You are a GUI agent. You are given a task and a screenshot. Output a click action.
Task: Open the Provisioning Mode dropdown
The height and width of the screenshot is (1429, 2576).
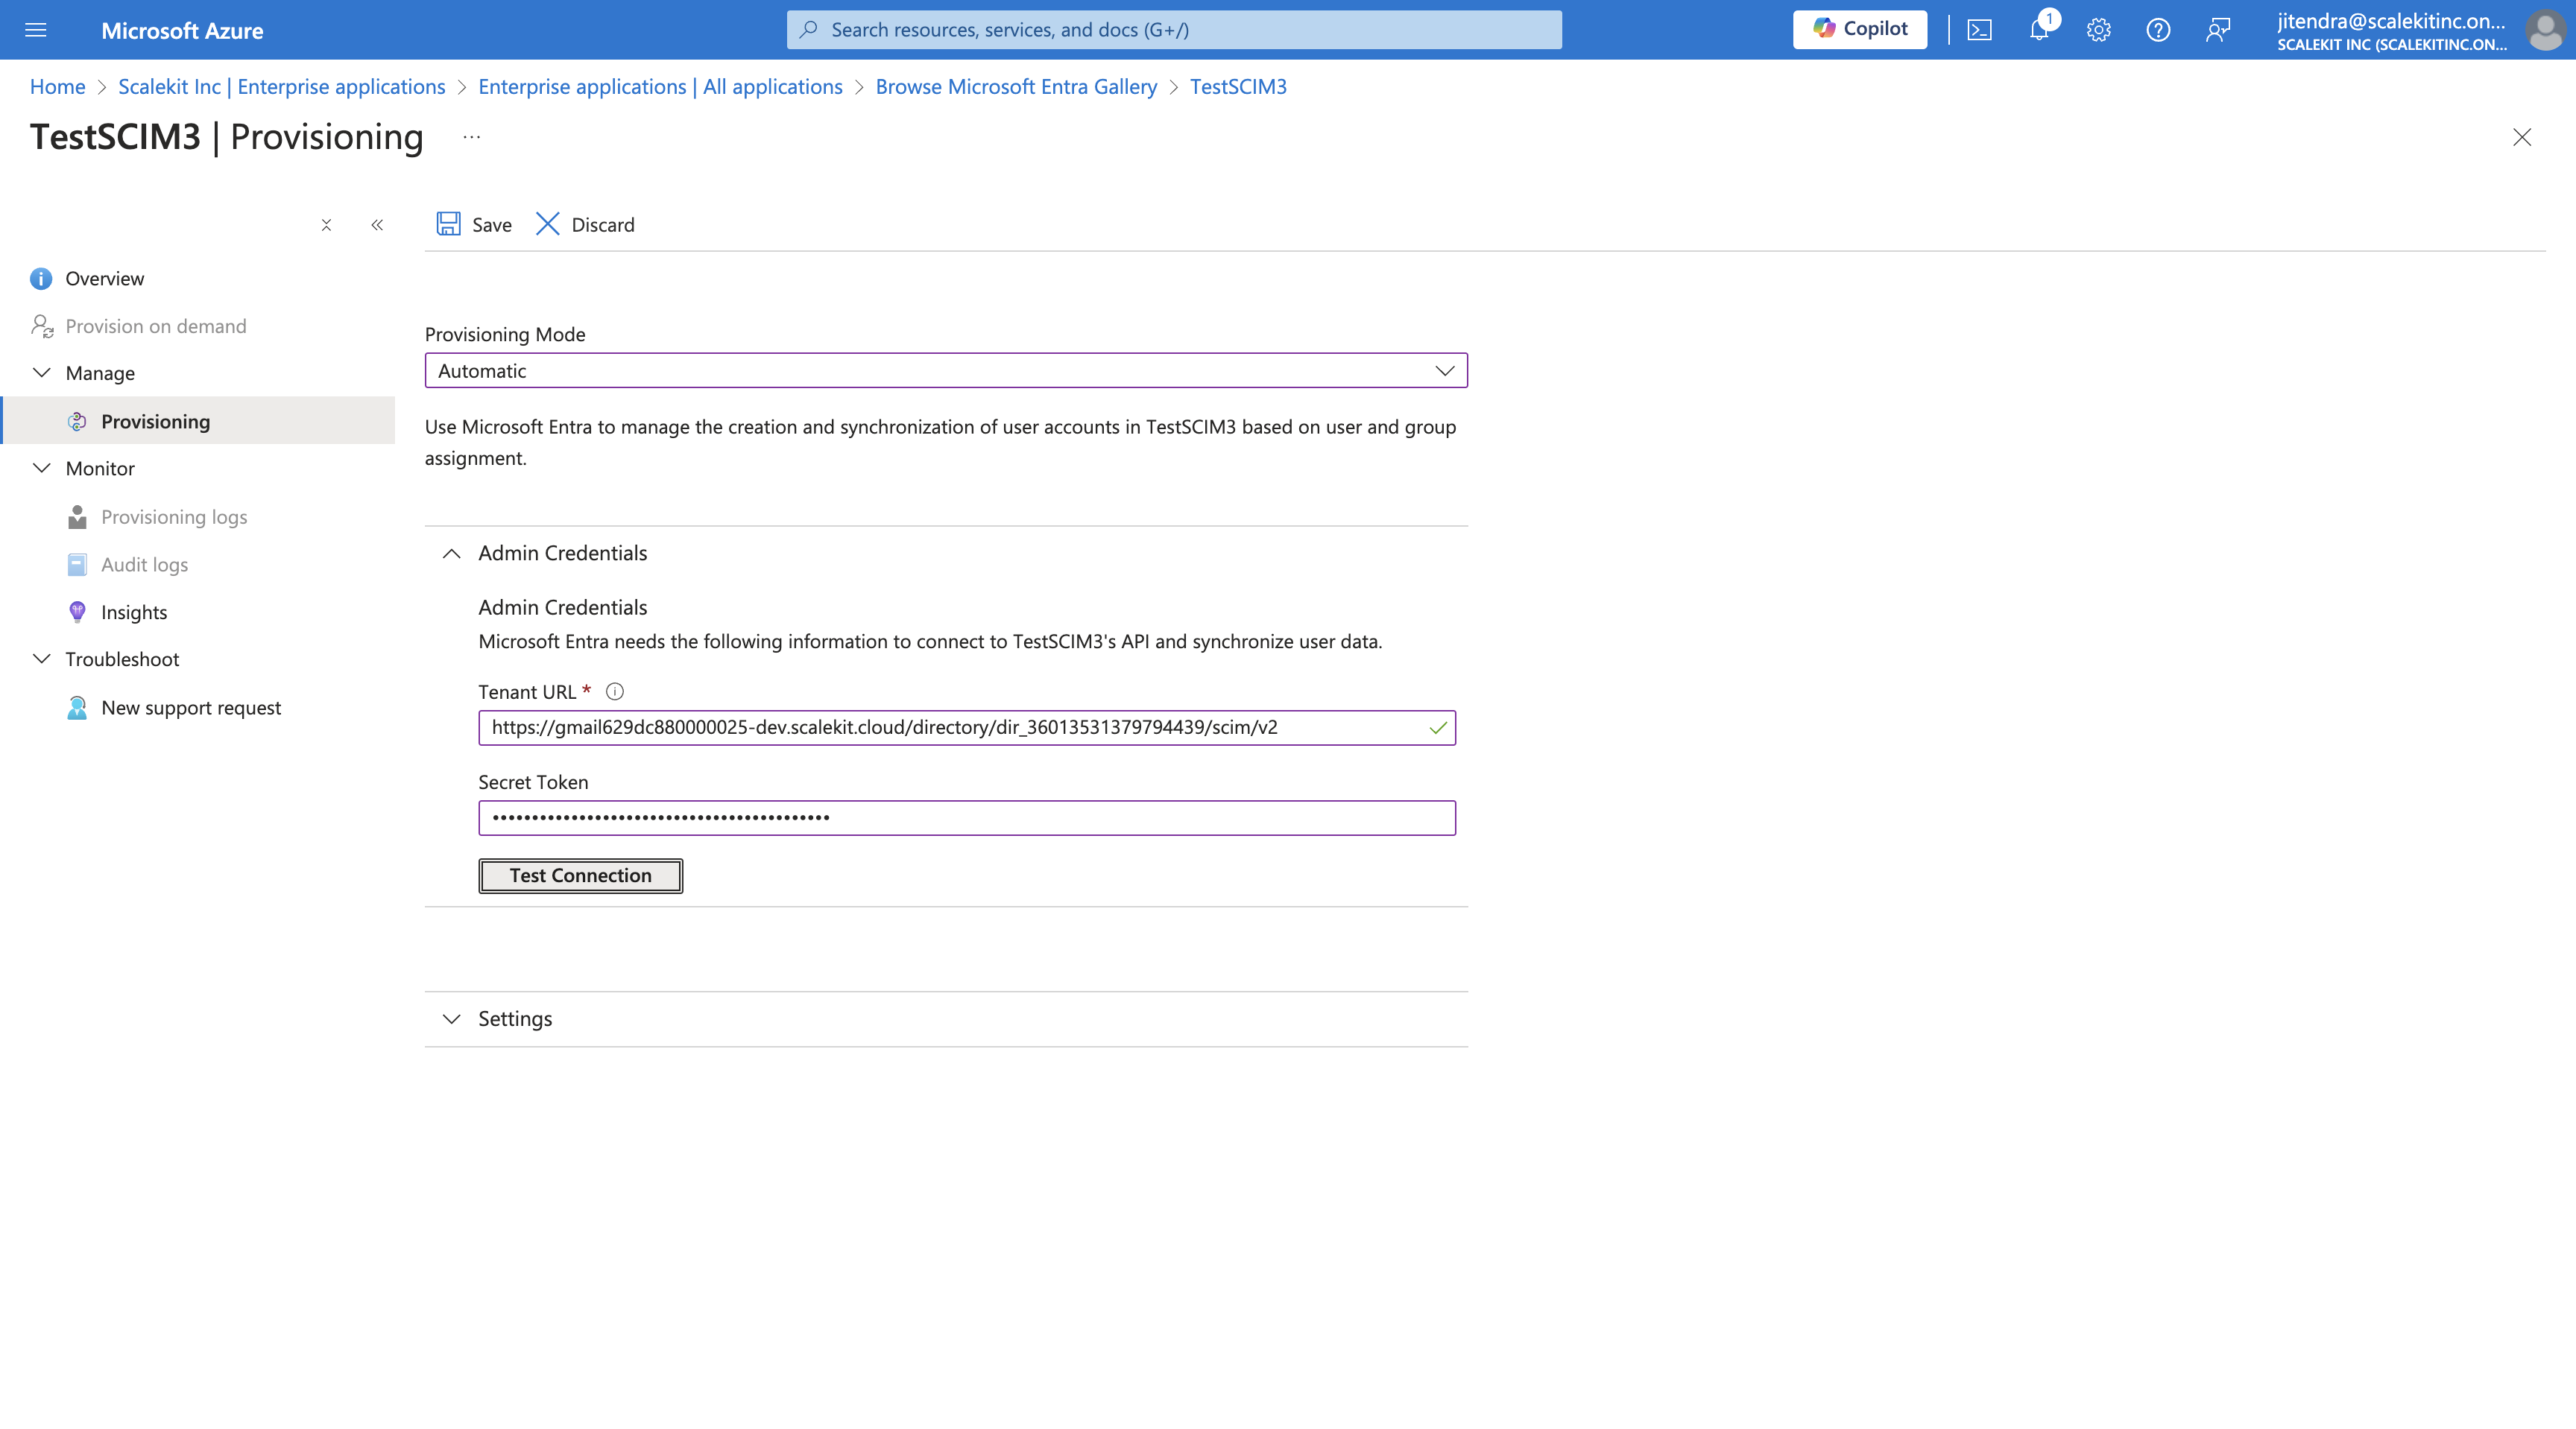pyautogui.click(x=946, y=371)
